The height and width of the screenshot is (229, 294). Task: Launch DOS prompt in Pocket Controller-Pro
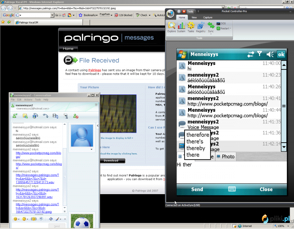221,24
